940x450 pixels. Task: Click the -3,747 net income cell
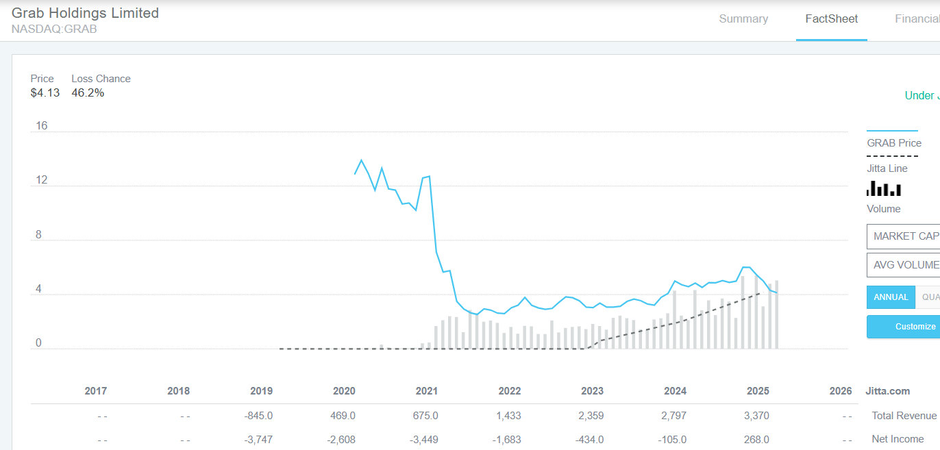260,439
